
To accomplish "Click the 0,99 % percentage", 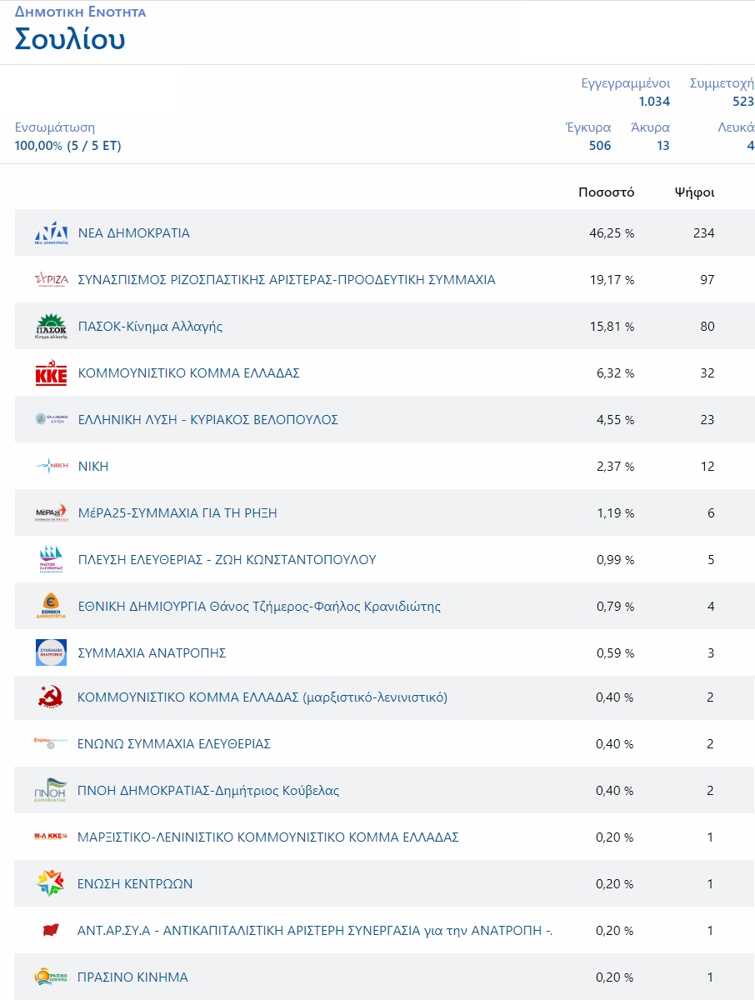I will (615, 560).
